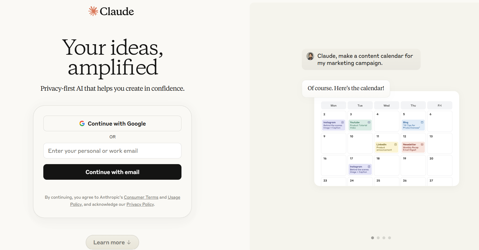Click calendar day 9 cell
Screen dimensions: 479x250
point(333,143)
